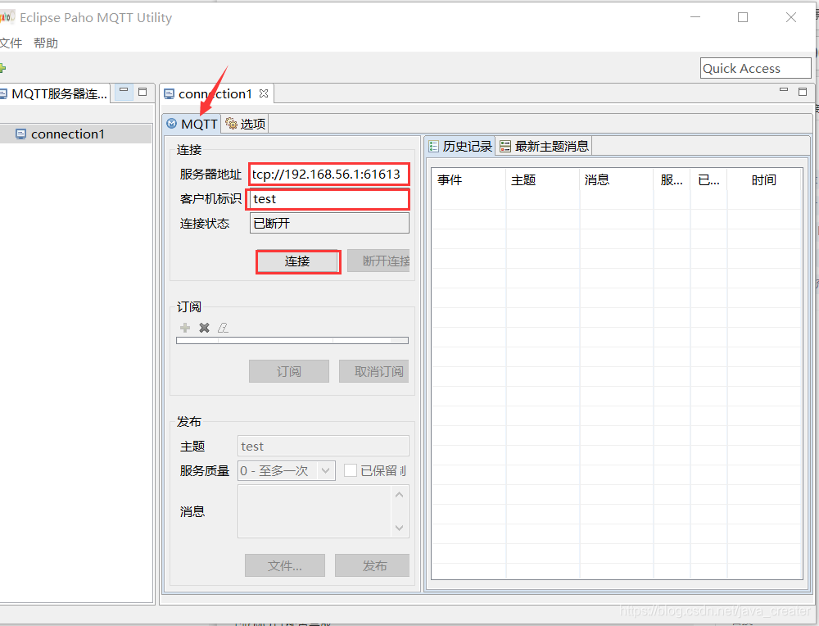Maximize the Eclipse Paho MQTT Utility window
This screenshot has width=819, height=626.
(x=743, y=17)
